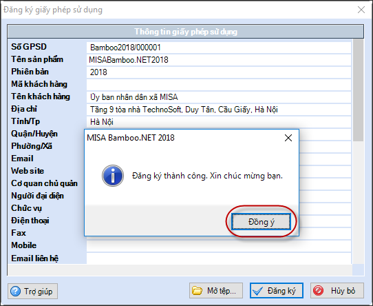Click the Hủy bỏ button
This screenshot has width=373, height=306.
[337, 291]
